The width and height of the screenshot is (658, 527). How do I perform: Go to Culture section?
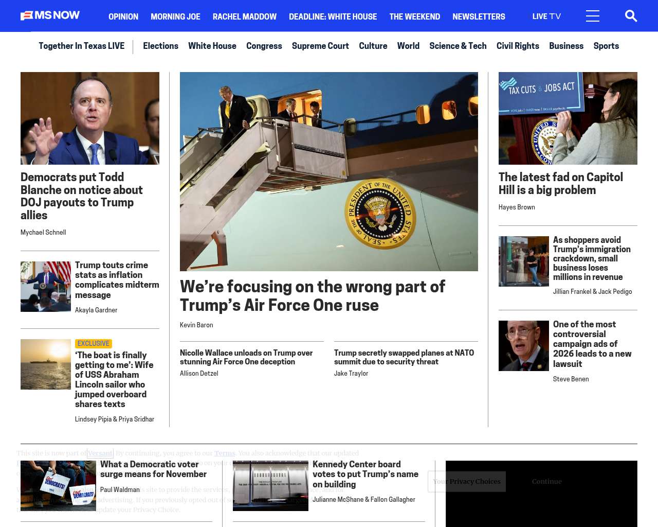373,46
